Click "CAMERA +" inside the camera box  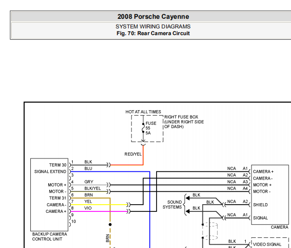pyautogui.click(x=263, y=171)
